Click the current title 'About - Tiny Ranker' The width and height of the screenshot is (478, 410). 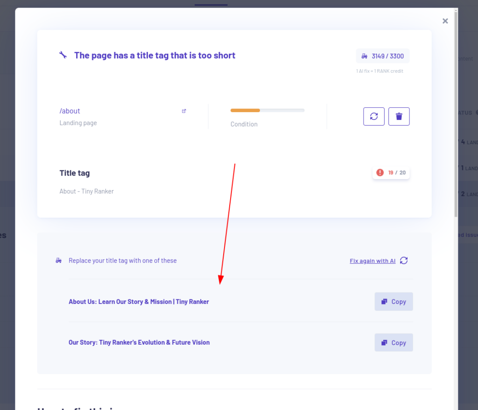tap(86, 191)
